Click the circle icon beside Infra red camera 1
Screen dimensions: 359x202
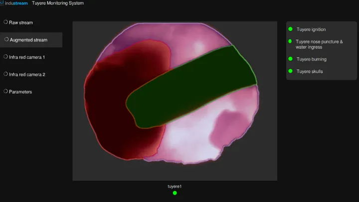[x=5, y=57]
